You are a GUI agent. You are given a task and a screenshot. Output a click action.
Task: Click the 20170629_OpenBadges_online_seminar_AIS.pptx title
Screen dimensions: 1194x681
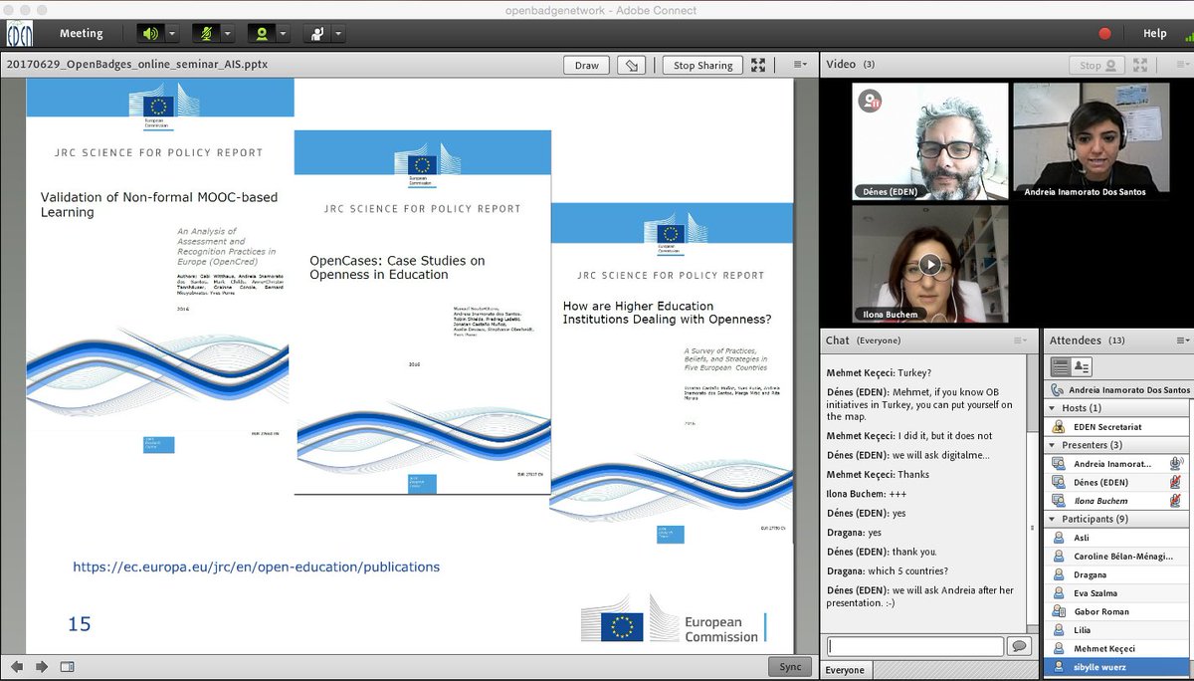tap(137, 64)
